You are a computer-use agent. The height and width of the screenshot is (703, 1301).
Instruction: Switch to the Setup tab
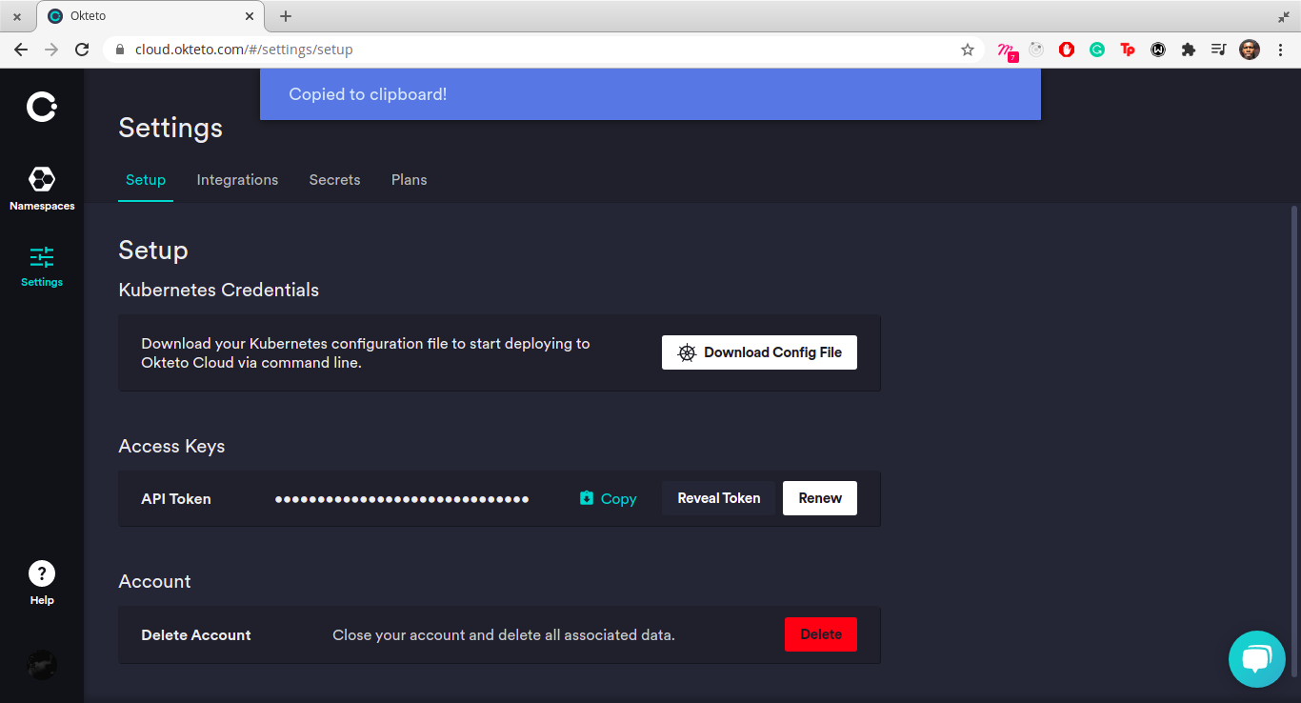point(146,180)
